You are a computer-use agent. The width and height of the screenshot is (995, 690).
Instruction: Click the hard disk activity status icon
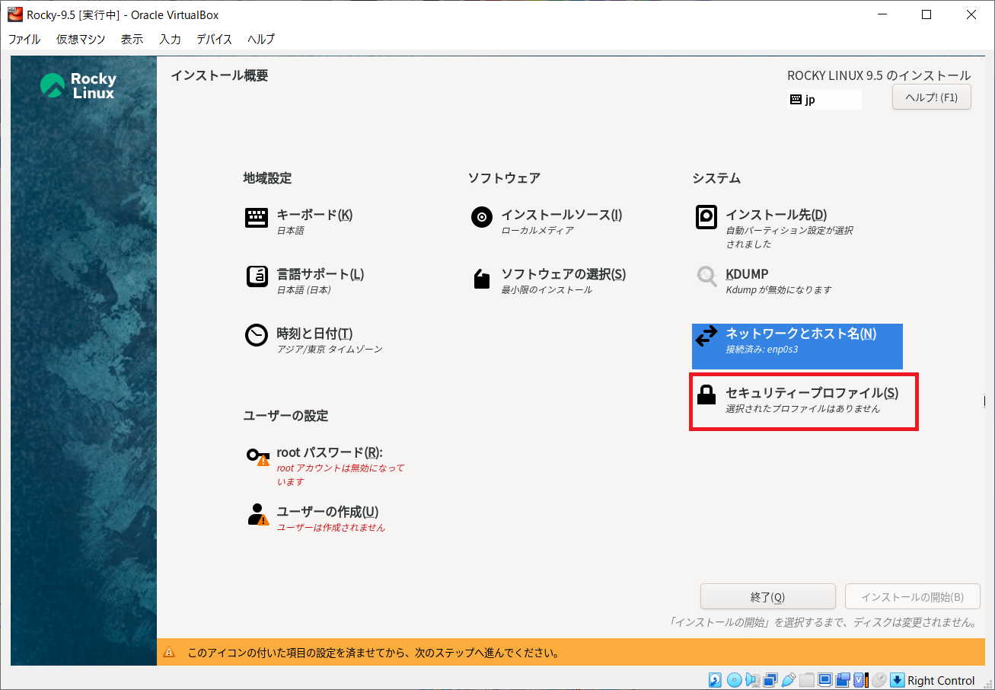pos(716,680)
